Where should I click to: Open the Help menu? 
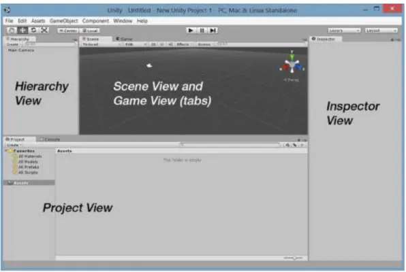tap(142, 21)
